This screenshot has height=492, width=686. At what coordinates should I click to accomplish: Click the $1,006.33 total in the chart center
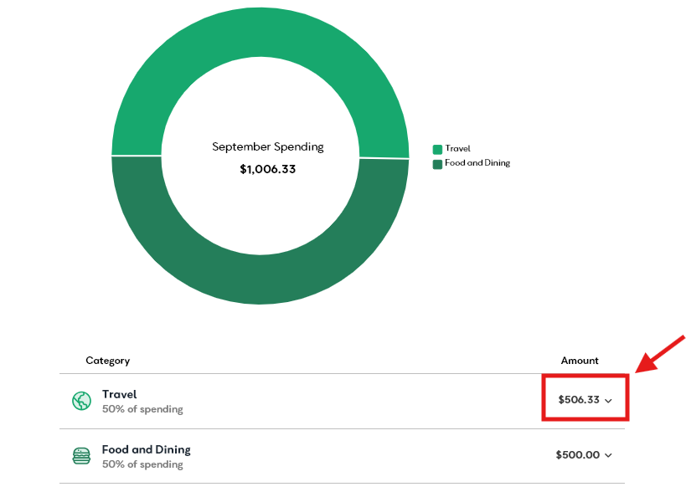click(x=267, y=169)
